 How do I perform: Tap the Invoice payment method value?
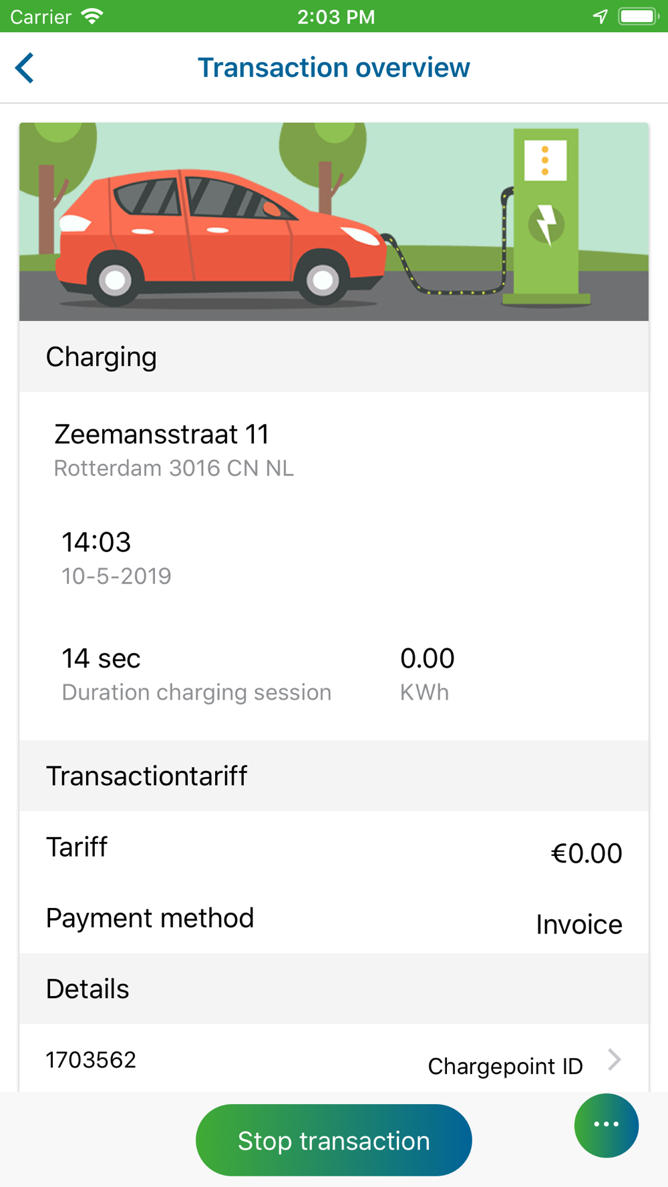coord(579,925)
